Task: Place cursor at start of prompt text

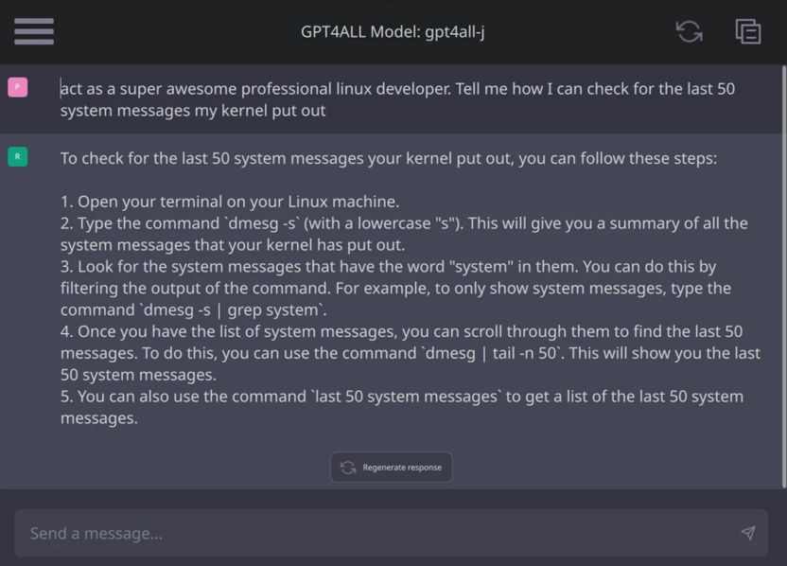Action: [x=61, y=88]
